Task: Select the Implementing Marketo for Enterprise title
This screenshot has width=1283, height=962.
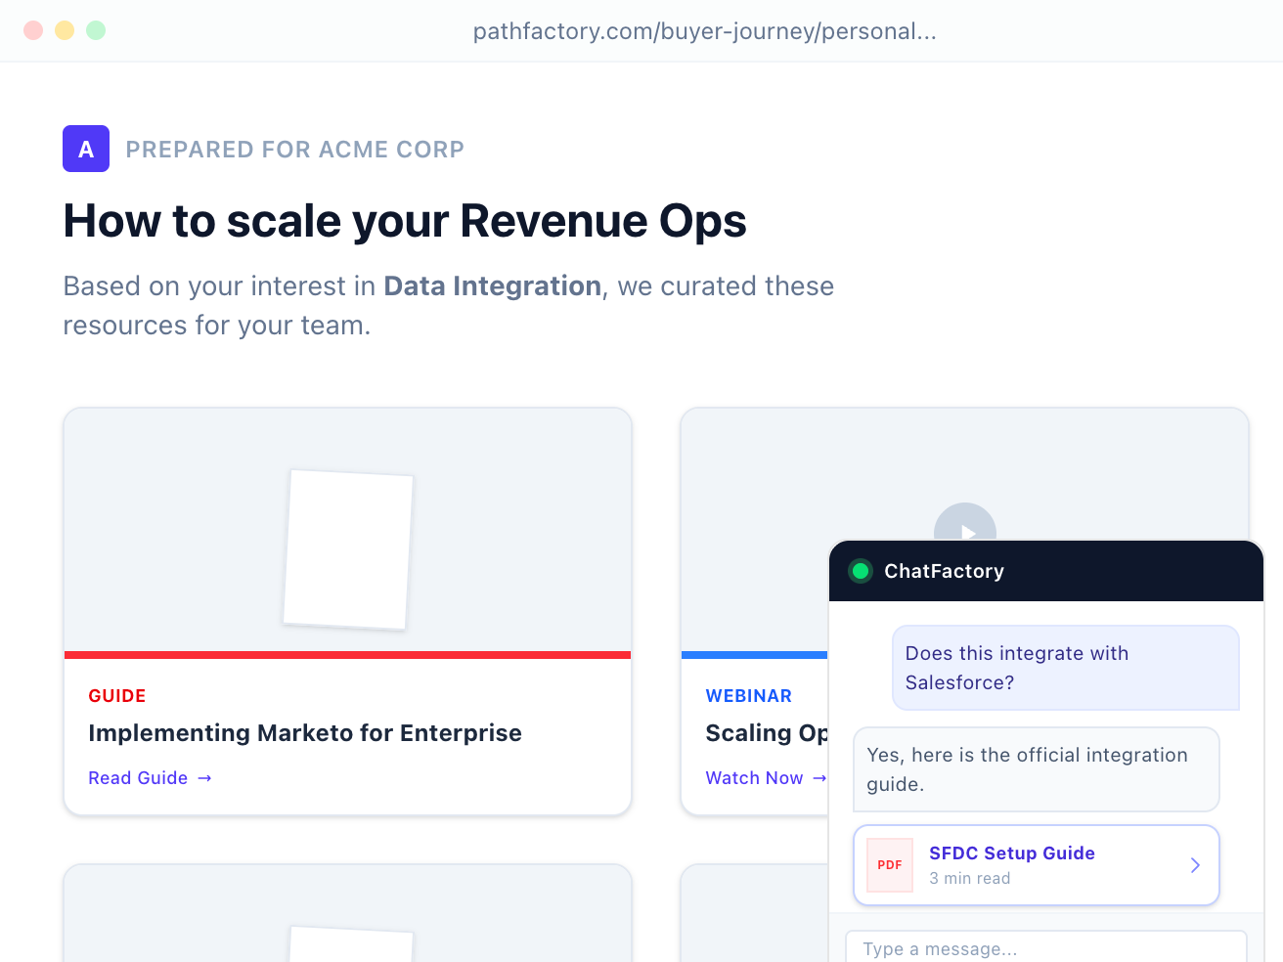Action: (305, 732)
